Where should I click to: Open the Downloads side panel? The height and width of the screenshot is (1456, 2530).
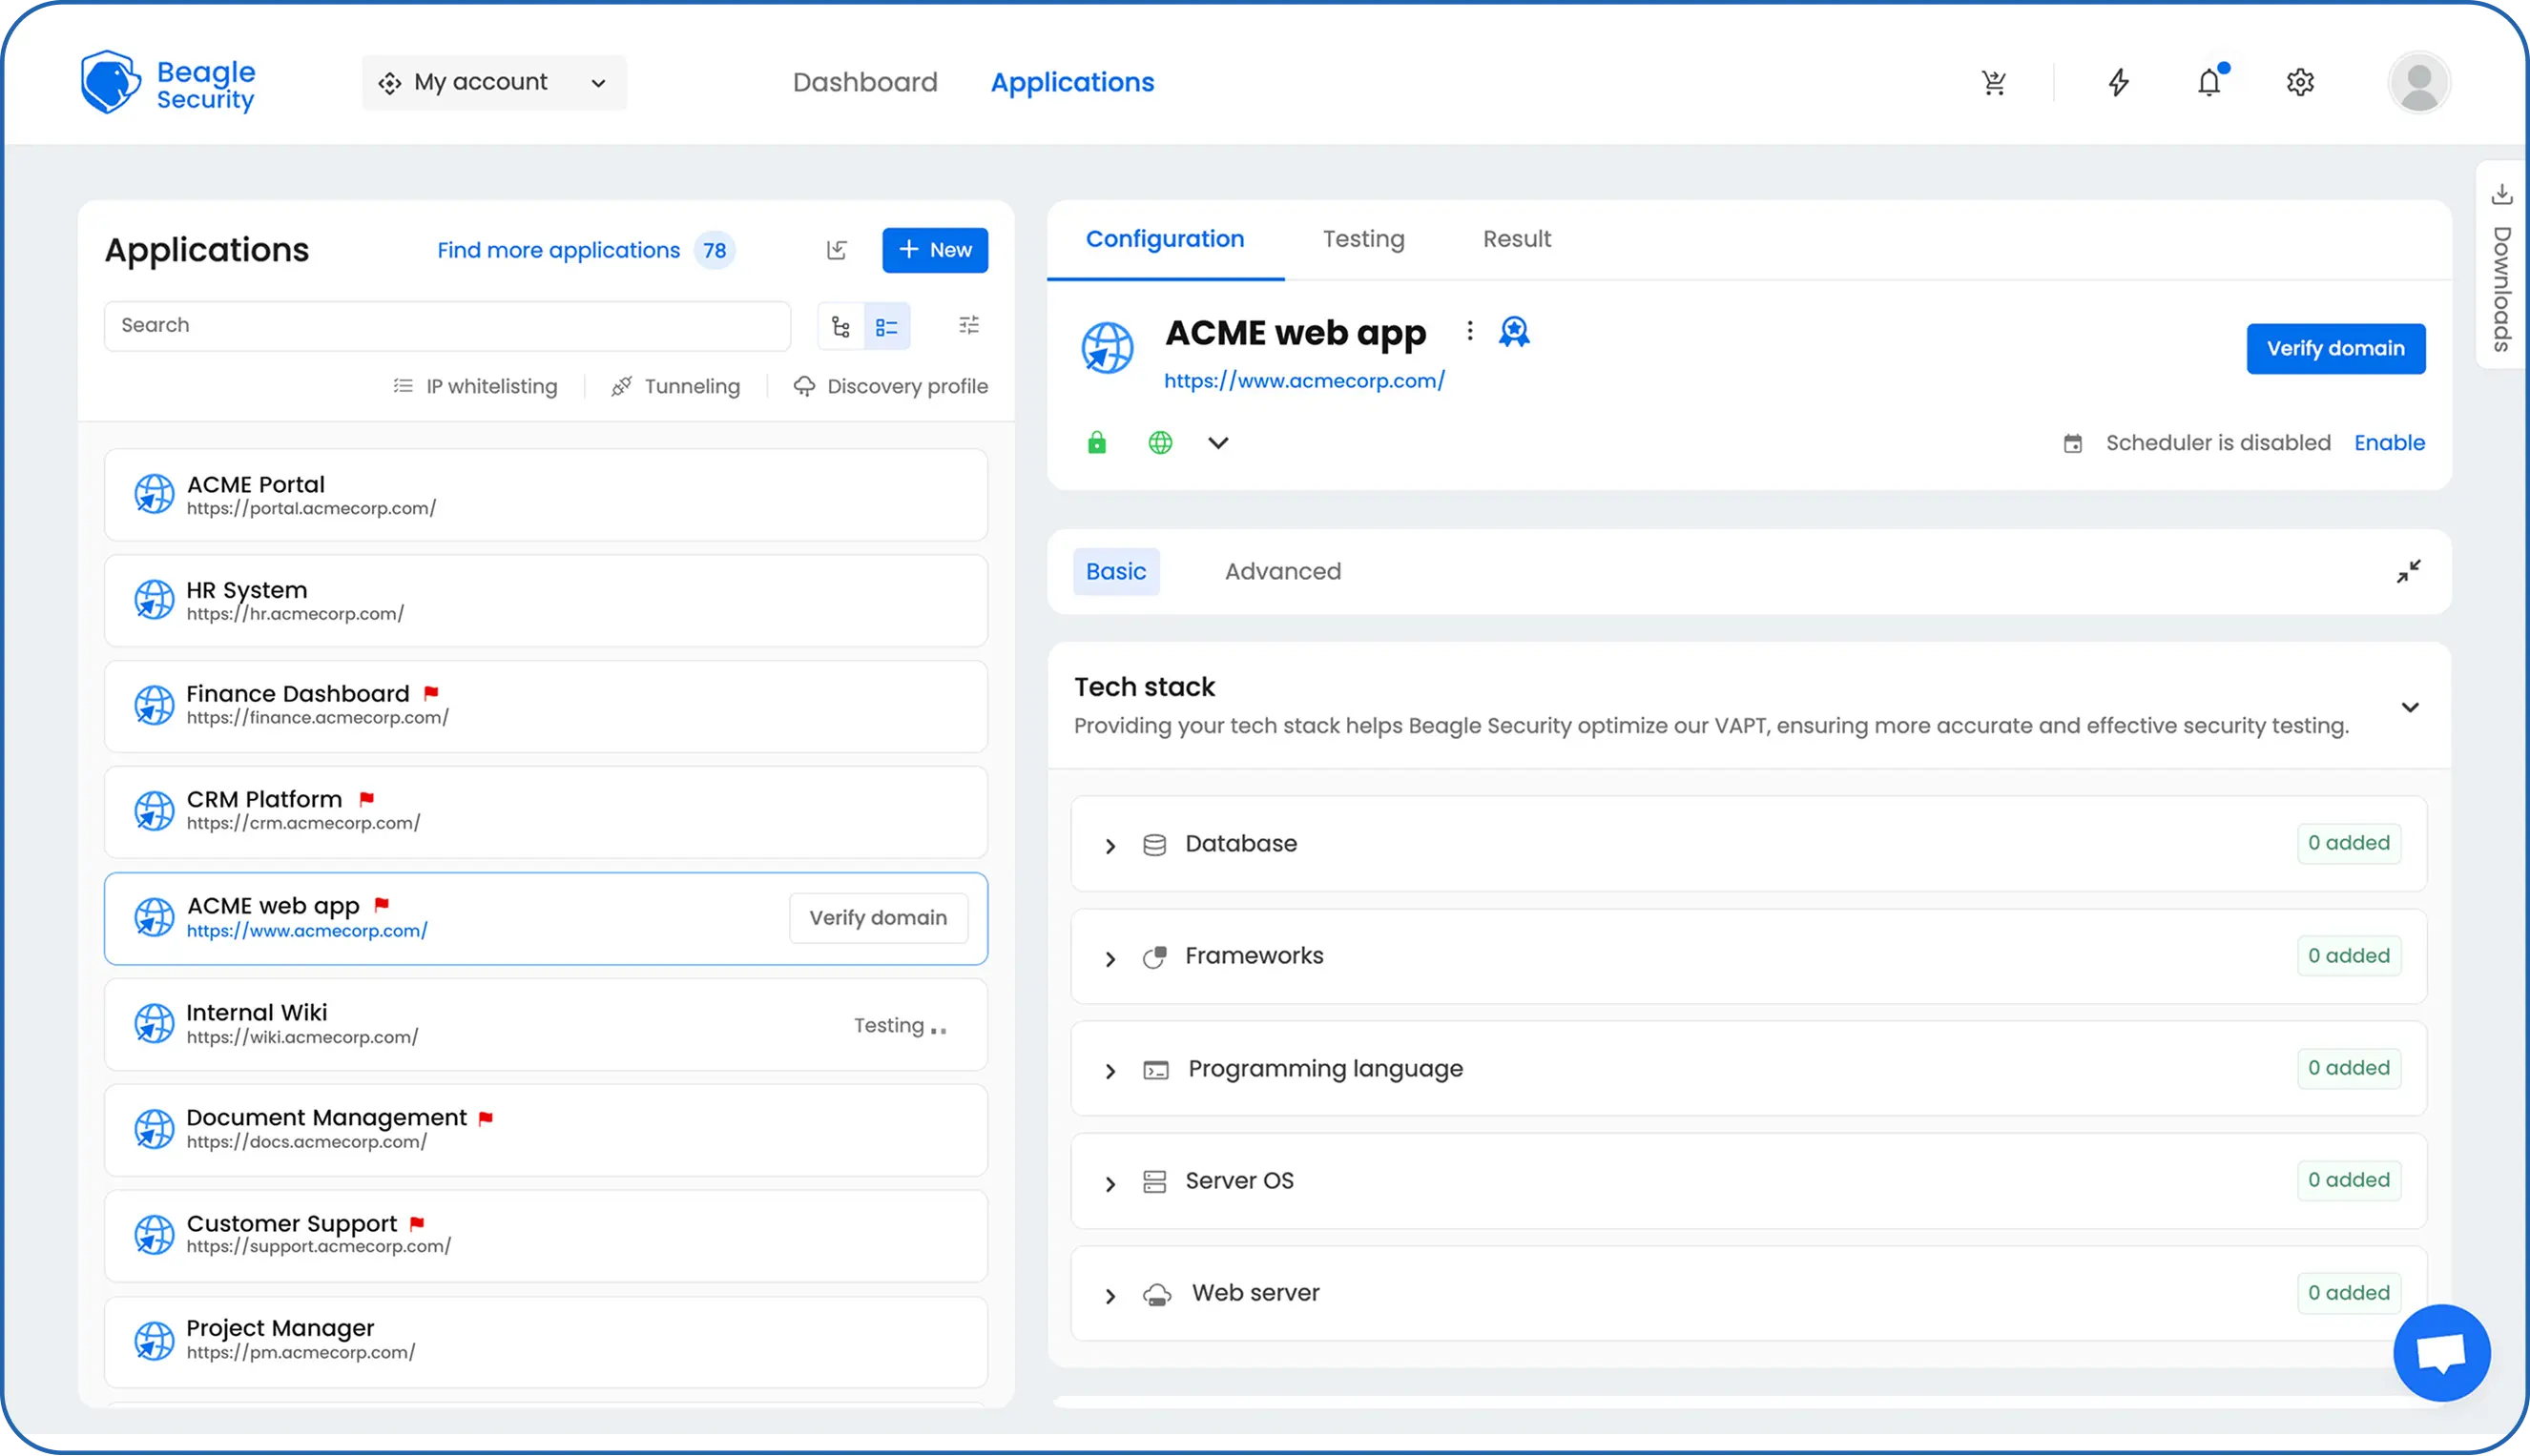[x=2501, y=267]
